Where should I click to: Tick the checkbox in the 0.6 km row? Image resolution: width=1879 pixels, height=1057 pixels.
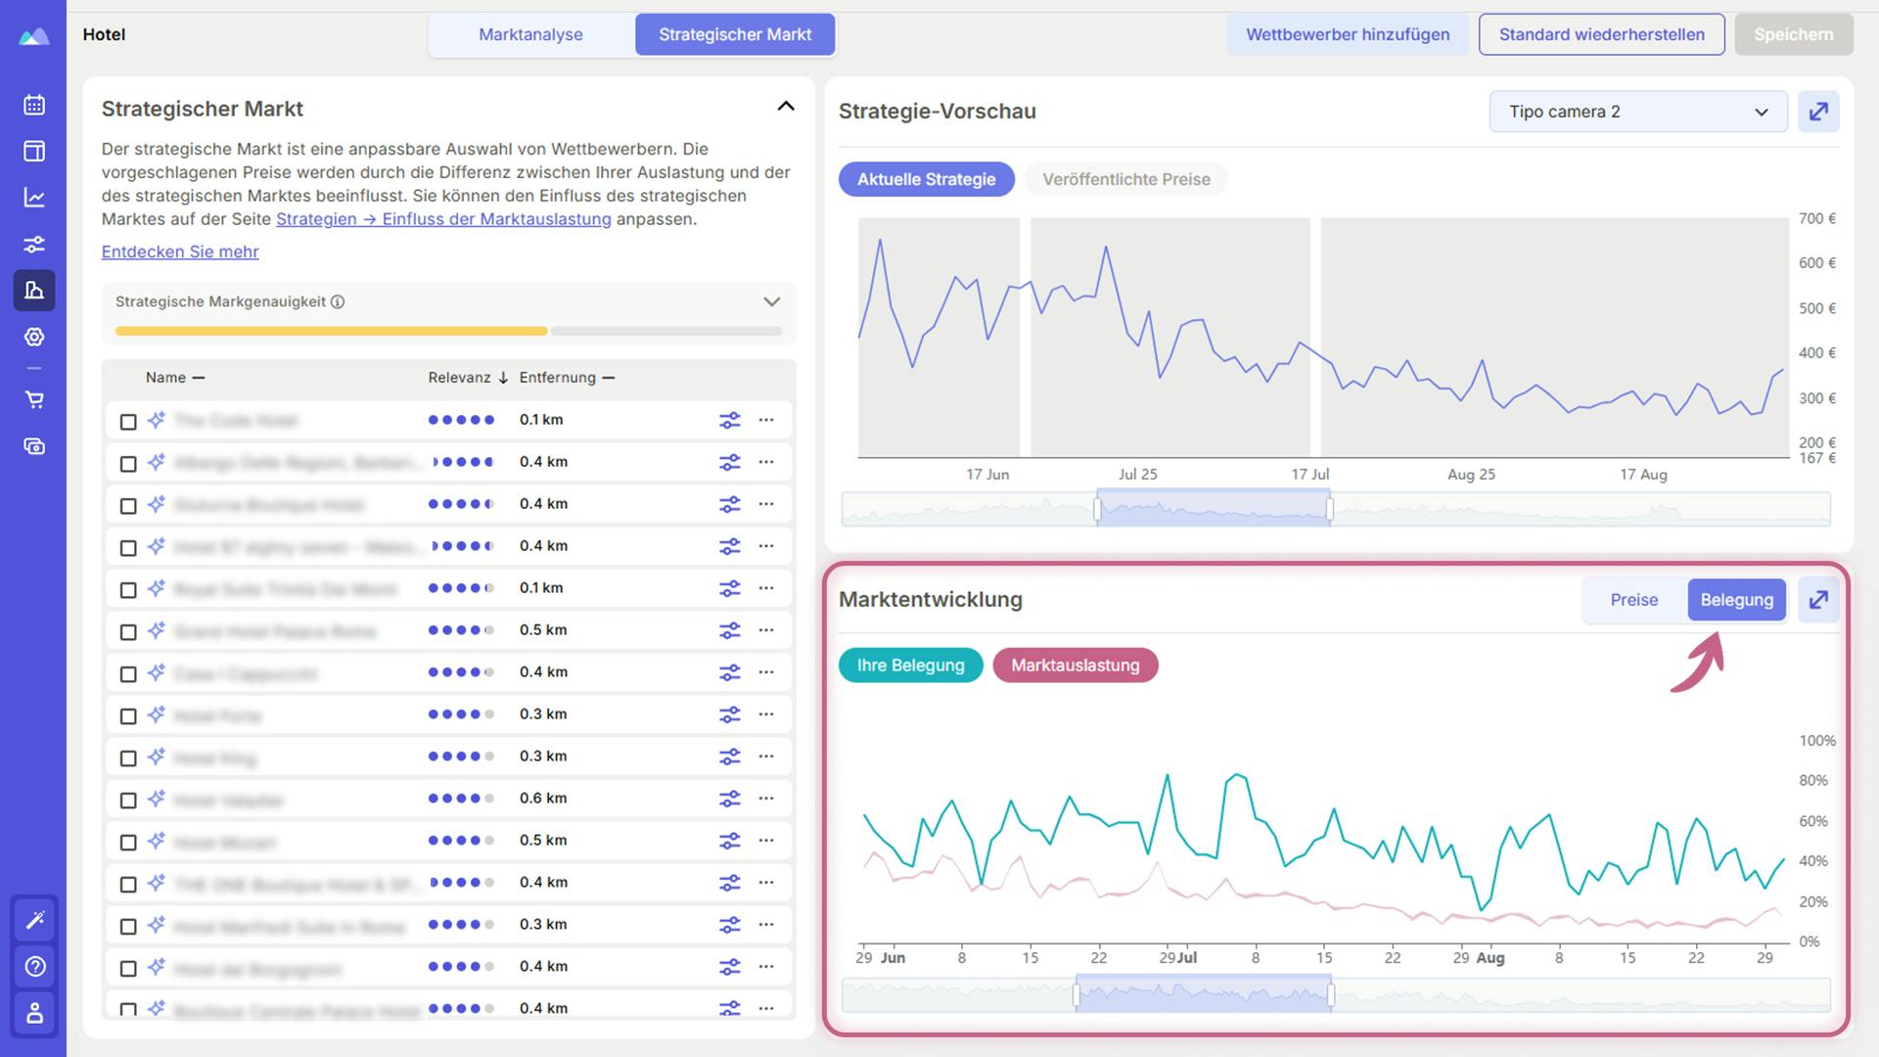pos(128,801)
